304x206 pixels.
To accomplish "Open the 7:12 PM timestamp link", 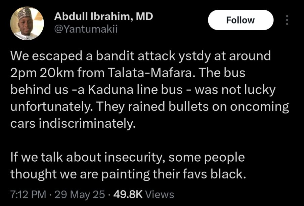I will [x=28, y=194].
